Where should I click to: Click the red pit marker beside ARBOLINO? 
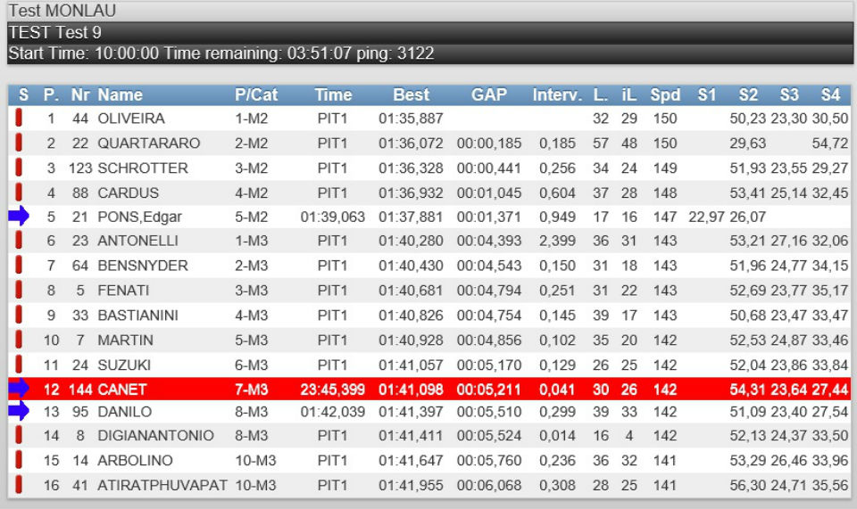[19, 460]
